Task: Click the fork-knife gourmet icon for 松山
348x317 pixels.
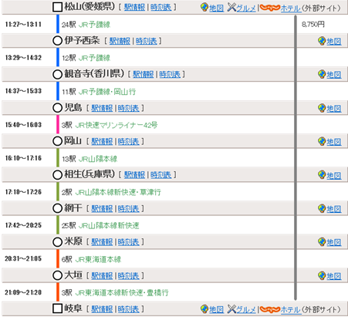Action: 231,7
